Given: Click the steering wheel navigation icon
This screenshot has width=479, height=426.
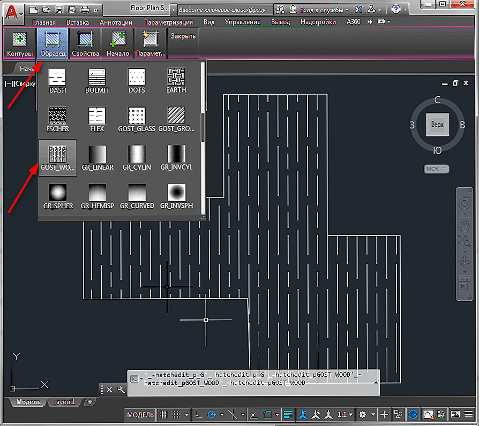Looking at the screenshot, I should click(x=465, y=203).
